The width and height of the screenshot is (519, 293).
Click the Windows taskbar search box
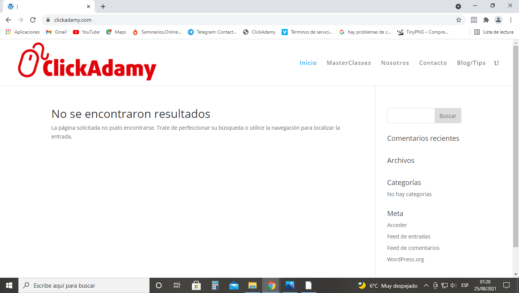84,285
